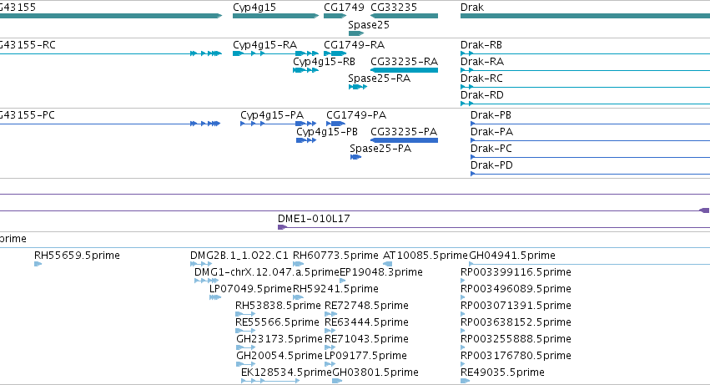Select EST RP003638152.5prime
Screen dimensions: 710x385
[x=463, y=331]
